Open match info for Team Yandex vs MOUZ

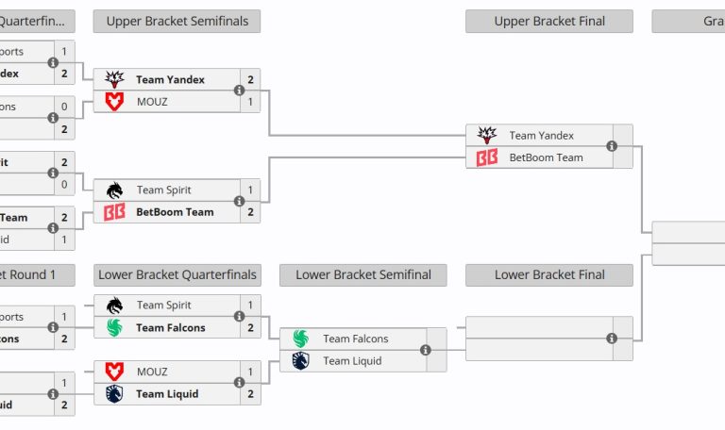click(239, 91)
